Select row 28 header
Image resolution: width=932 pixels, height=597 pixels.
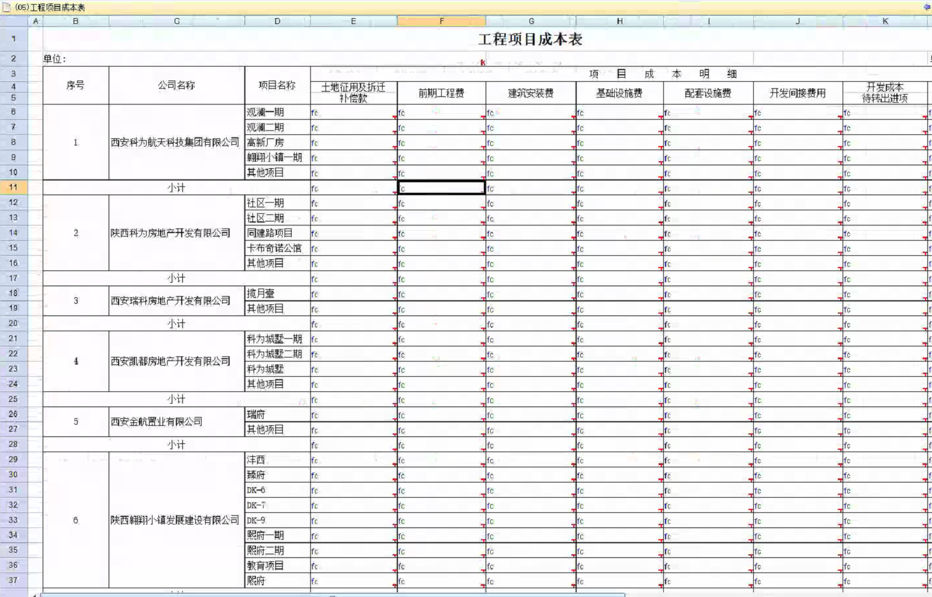13,444
